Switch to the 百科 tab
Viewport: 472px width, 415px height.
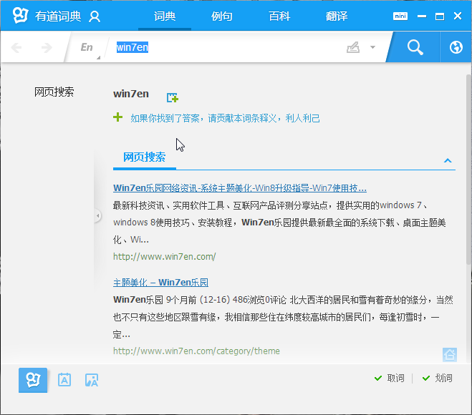279,16
